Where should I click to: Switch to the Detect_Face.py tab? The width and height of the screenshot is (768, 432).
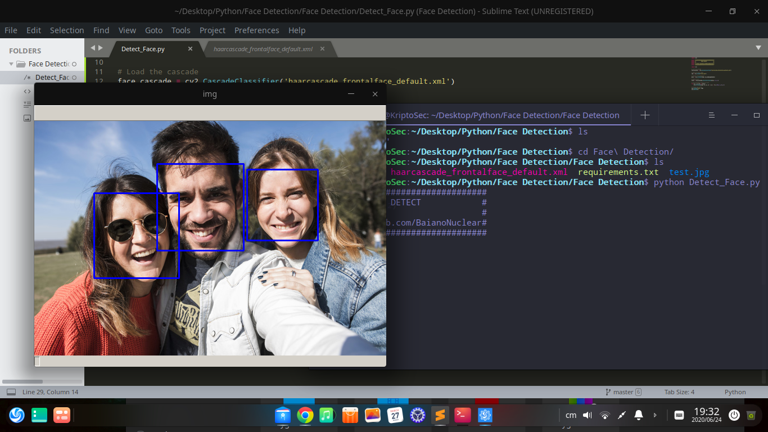point(143,49)
